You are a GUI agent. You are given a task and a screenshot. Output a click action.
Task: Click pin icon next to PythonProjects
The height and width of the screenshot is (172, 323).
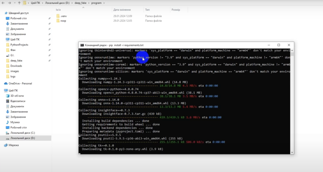[x=50, y=45]
